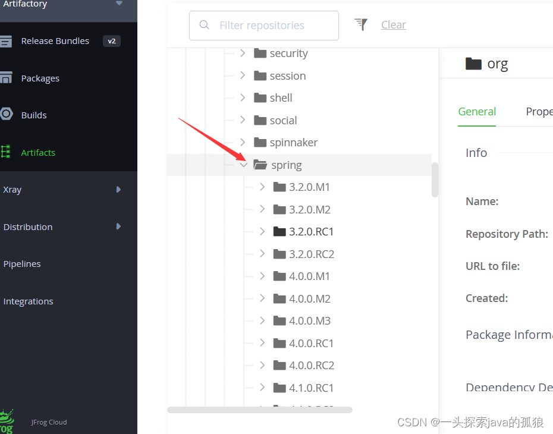Image resolution: width=553 pixels, height=434 pixels.
Task: Expand the 4.0.0.M2 version folder
Action: point(262,298)
